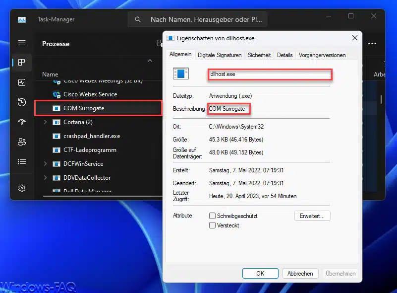This screenshot has width=397, height=293.
Task: Click the 48,0 KB size on disk value
Action: point(236,152)
